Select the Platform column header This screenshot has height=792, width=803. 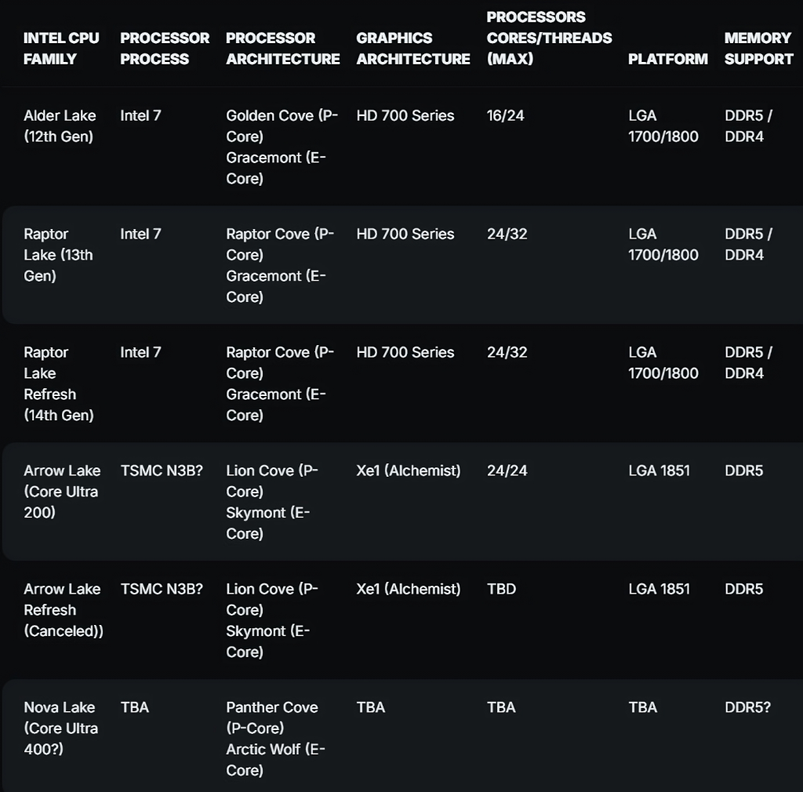pos(668,59)
